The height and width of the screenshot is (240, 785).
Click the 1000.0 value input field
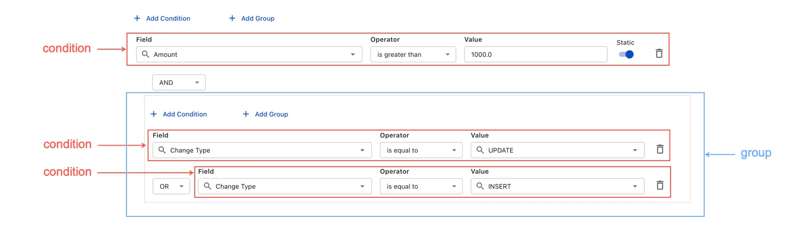tap(536, 54)
